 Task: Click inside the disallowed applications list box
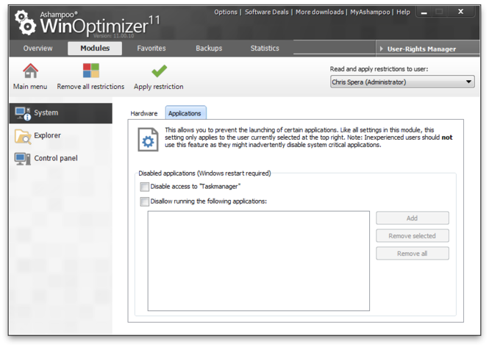pyautogui.click(x=259, y=261)
